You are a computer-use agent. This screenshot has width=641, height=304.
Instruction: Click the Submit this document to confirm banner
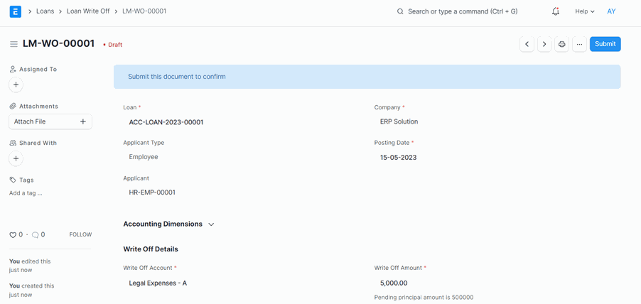coord(367,77)
